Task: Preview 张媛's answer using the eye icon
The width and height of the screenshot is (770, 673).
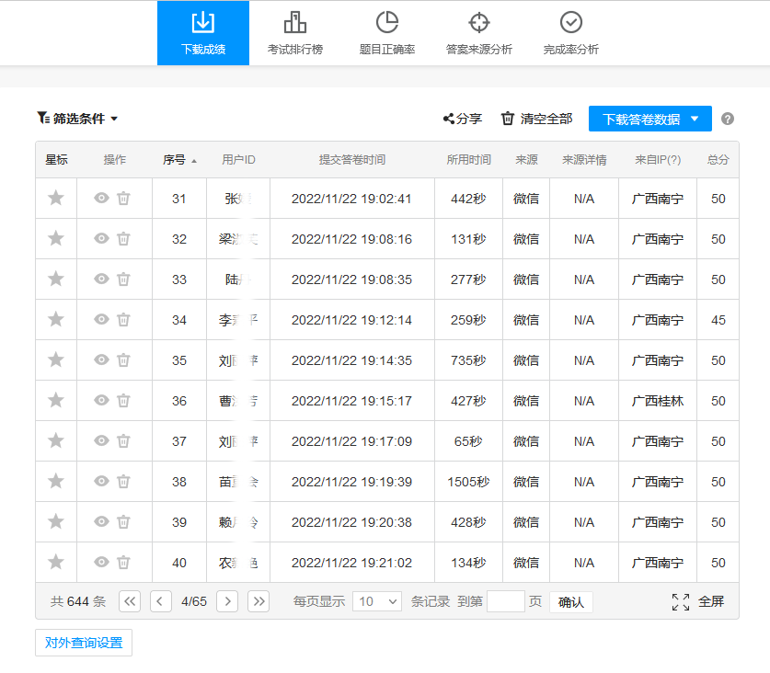Action: 101,198
